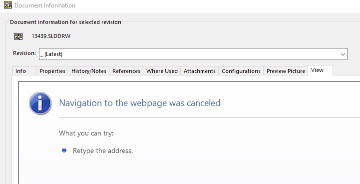Show the References tab
360x184 pixels.
point(126,71)
